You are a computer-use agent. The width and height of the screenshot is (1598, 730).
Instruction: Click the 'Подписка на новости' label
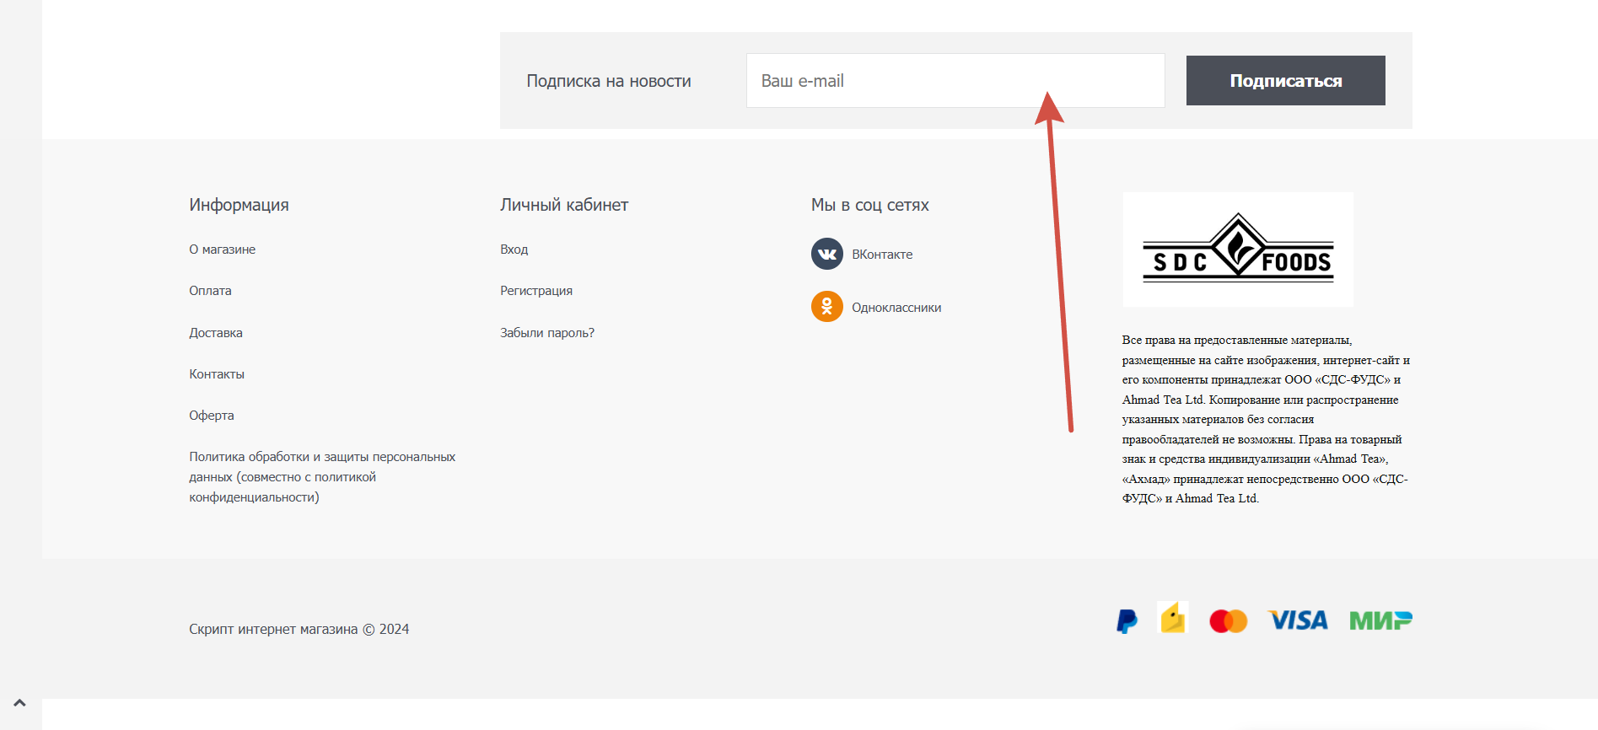click(609, 81)
